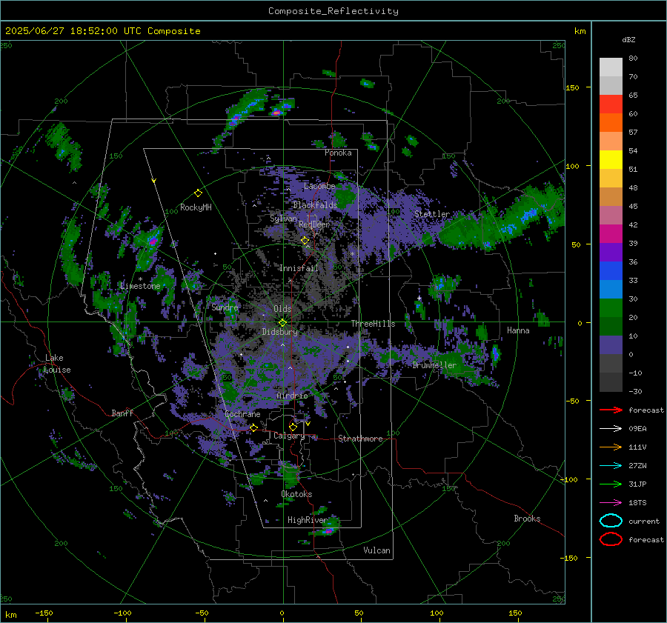
Task: Click the ThreeHills city label
Action: (x=373, y=324)
